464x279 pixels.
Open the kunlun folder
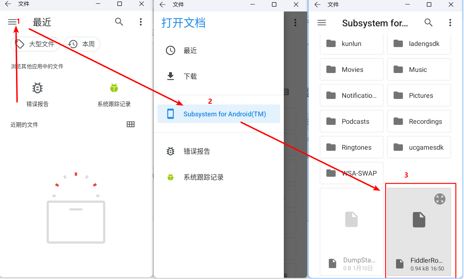pyautogui.click(x=351, y=43)
